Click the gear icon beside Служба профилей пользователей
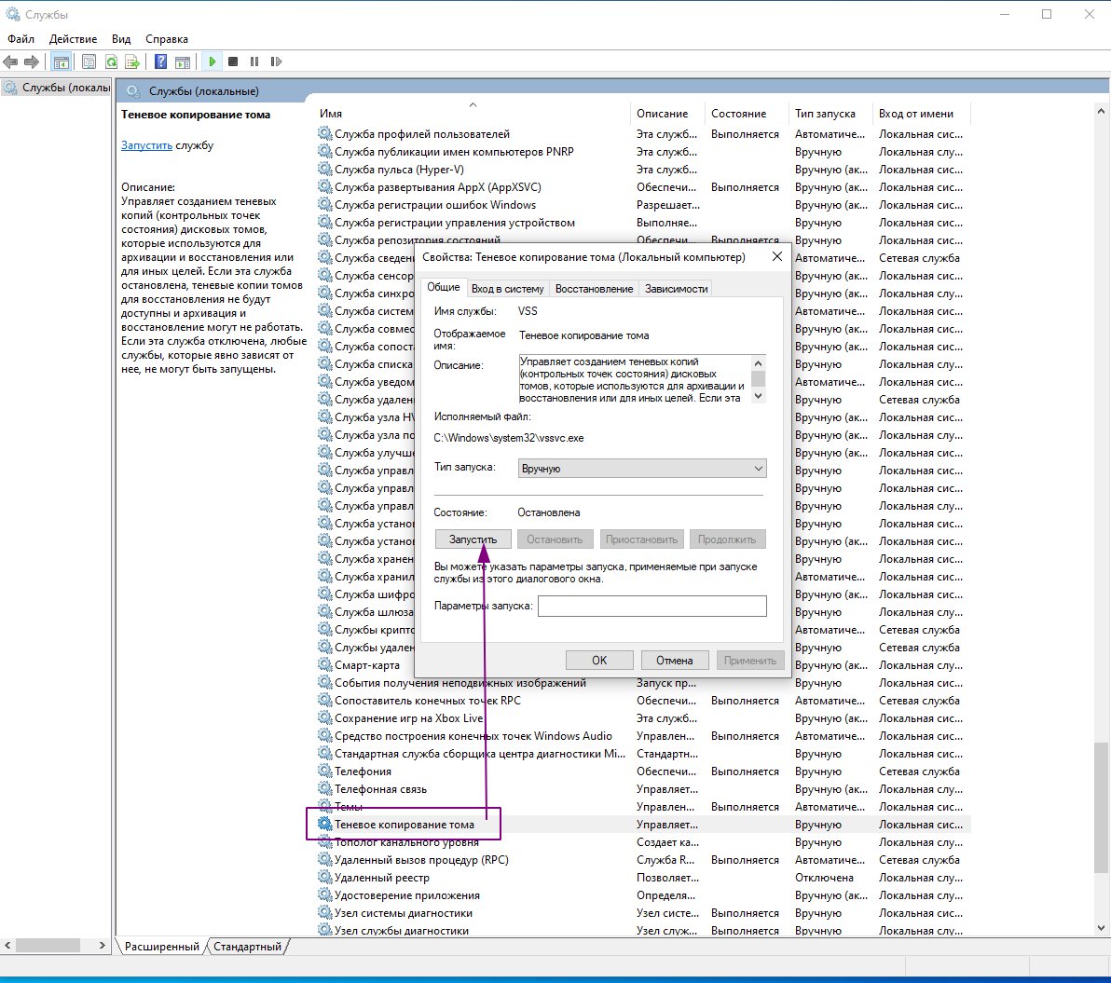 pyautogui.click(x=324, y=133)
